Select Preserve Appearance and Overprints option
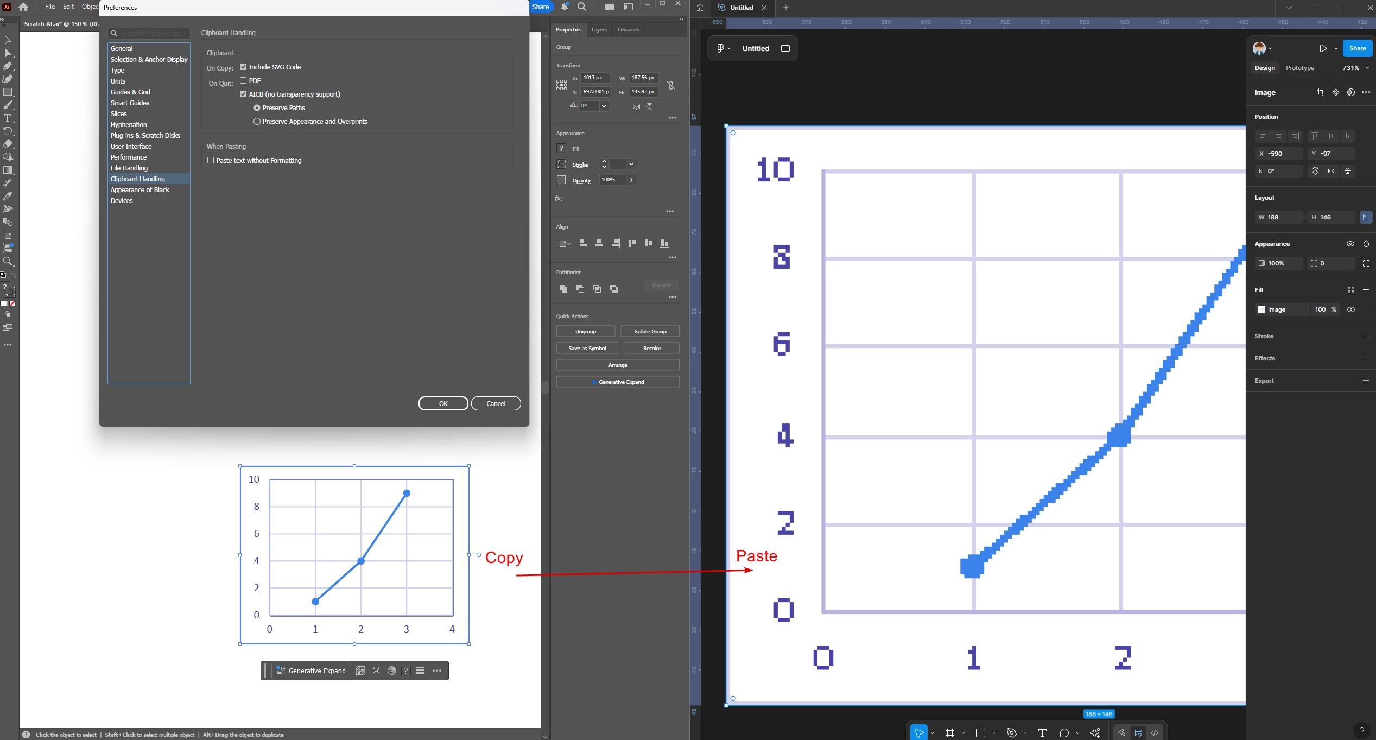Screen dimensions: 1376x740 (x=257, y=121)
